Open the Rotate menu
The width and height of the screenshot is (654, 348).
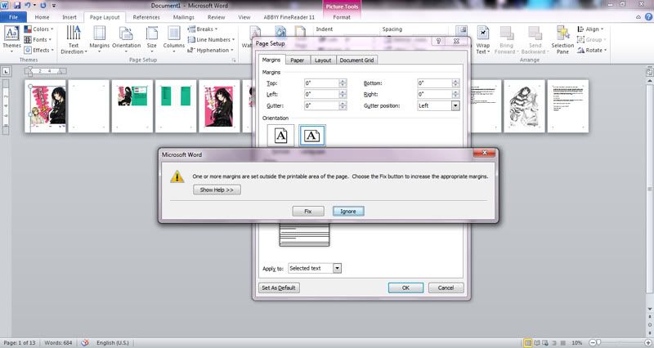coord(592,50)
